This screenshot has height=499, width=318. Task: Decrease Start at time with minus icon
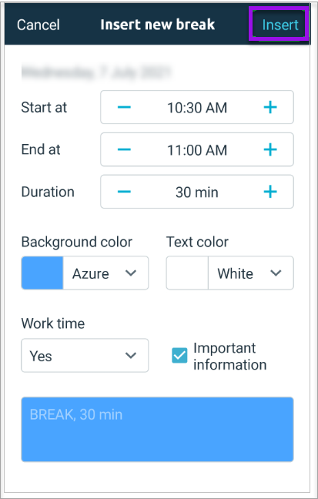[x=124, y=107]
